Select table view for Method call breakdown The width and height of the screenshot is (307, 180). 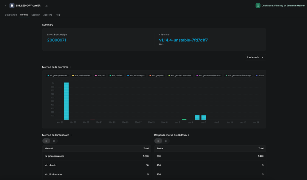point(46,141)
